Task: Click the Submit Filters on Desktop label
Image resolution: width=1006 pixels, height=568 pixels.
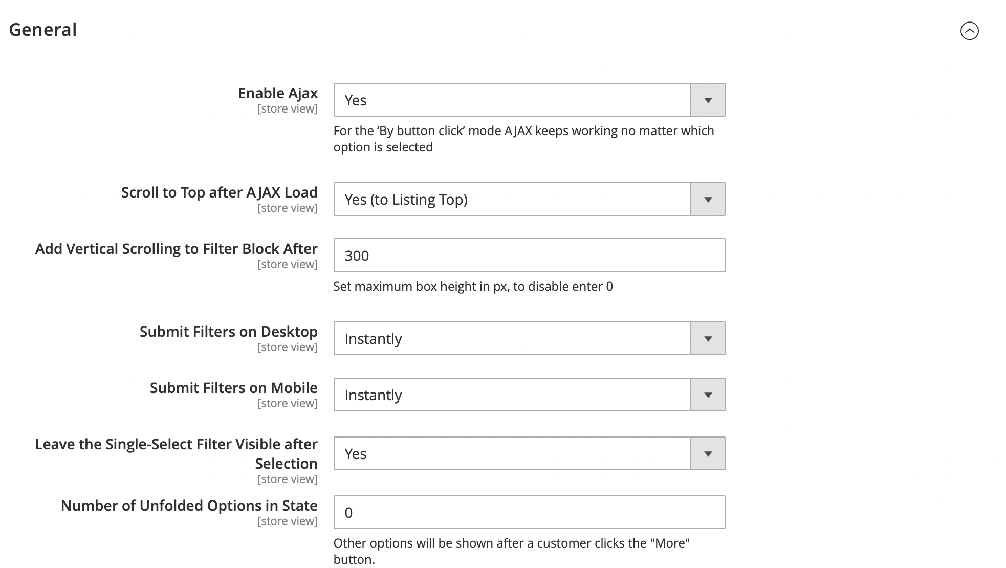Action: pyautogui.click(x=229, y=332)
